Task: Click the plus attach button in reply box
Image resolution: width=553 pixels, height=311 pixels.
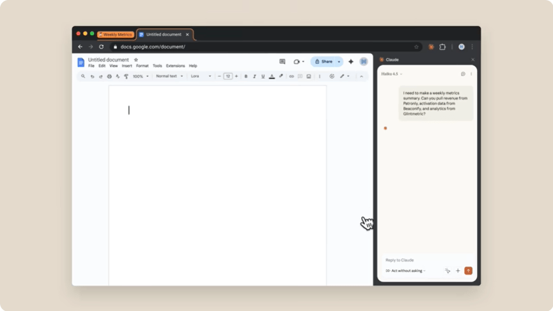Action: [x=458, y=271]
